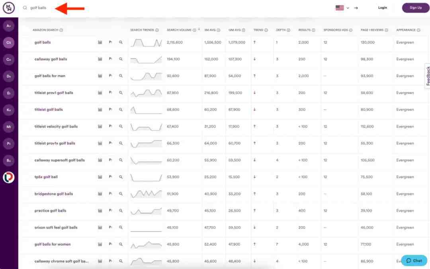Viewport: 430px width, 269px height.
Task: Open the Chat widget button
Action: (414, 261)
